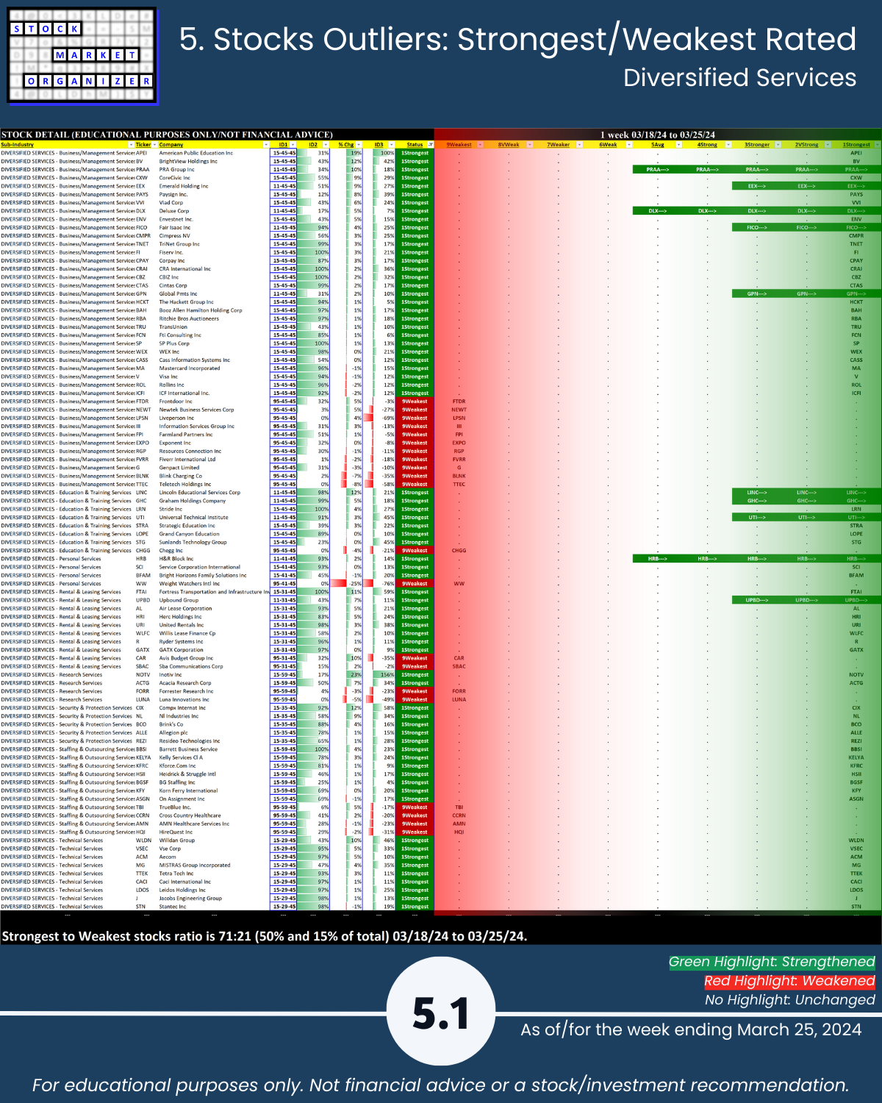Click the No Highlight: Unchanged legend

790,1000
